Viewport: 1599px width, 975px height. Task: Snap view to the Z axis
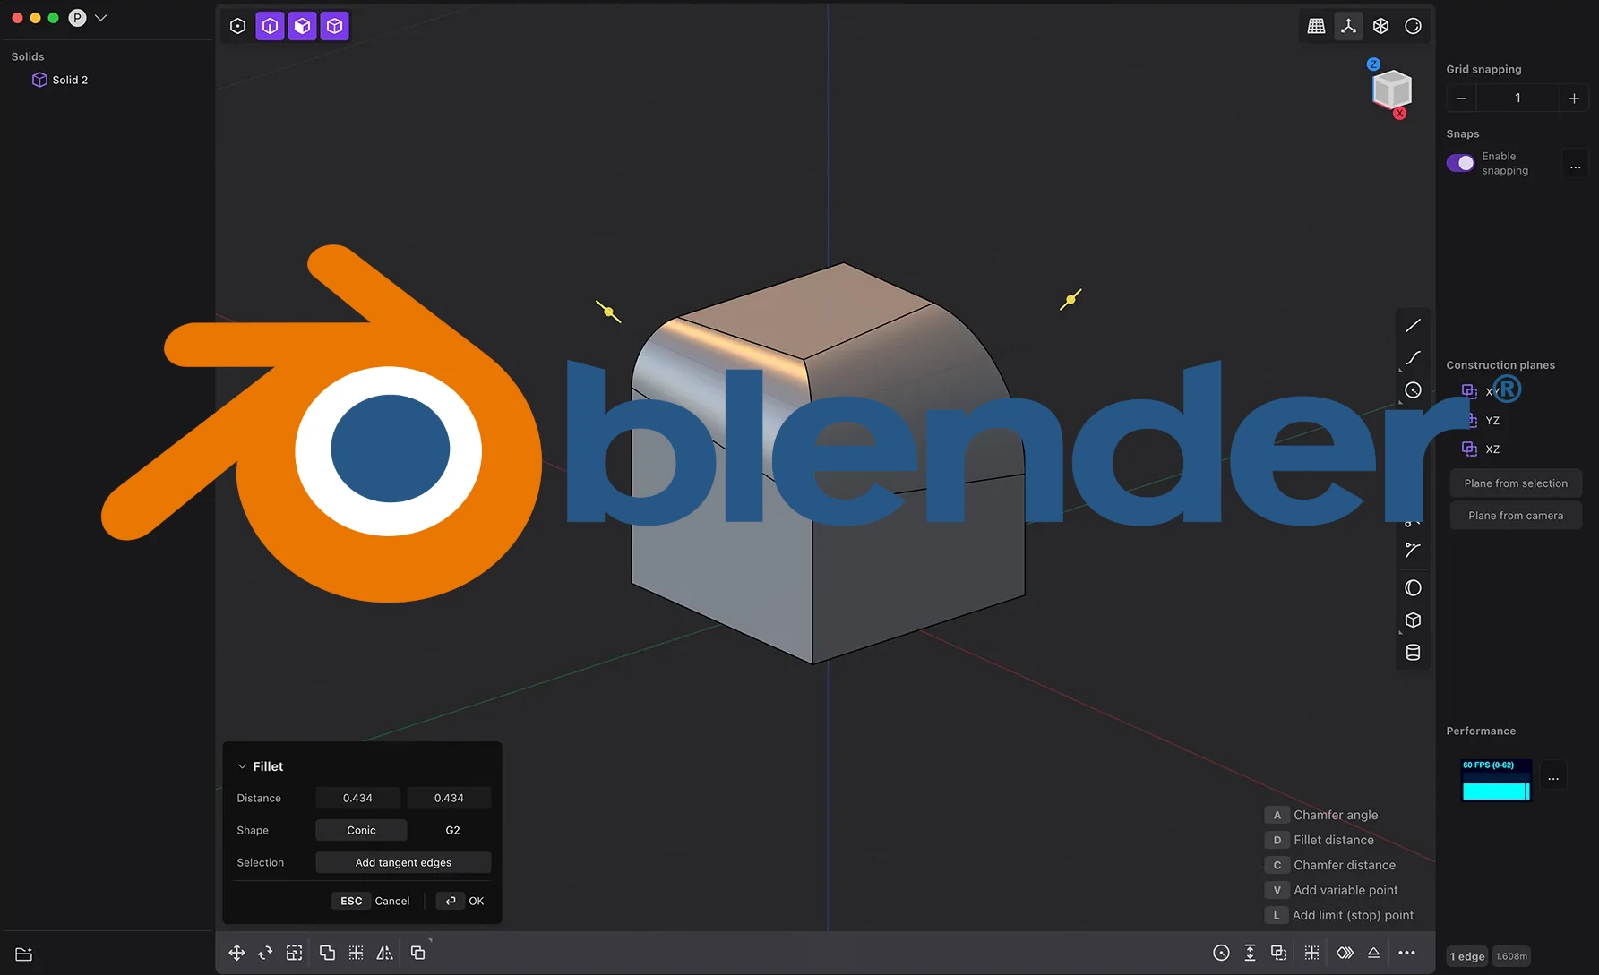(x=1373, y=64)
